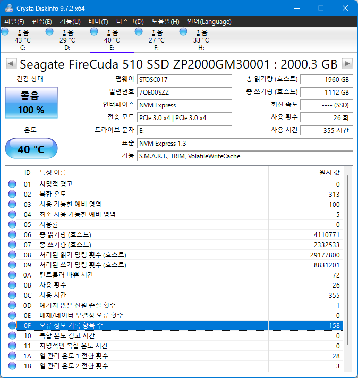The width and height of the screenshot is (358, 378).
Task: Click the 특성 이름 column header
Action: tap(152, 172)
